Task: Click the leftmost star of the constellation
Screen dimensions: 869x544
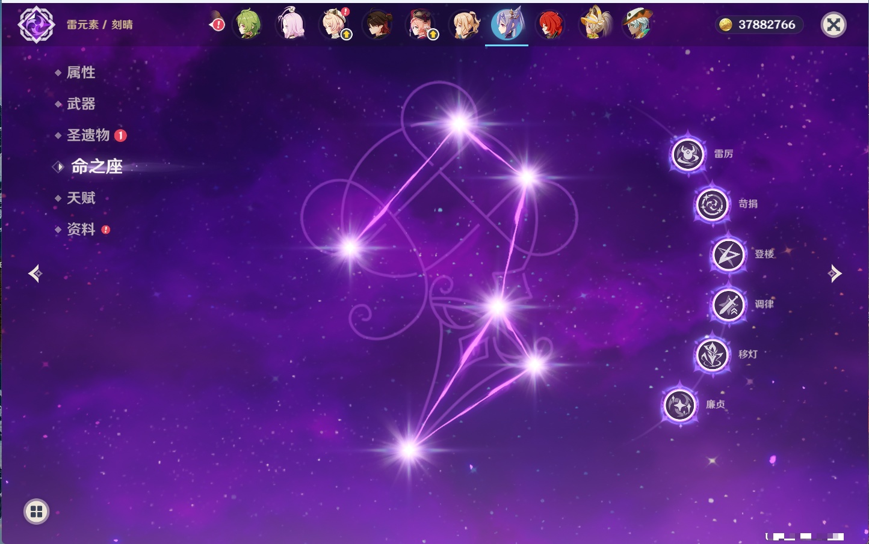Action: [x=350, y=247]
